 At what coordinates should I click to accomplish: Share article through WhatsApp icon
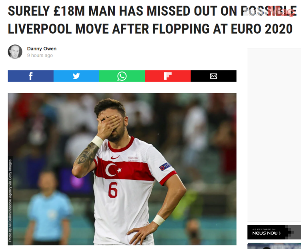[122, 76]
